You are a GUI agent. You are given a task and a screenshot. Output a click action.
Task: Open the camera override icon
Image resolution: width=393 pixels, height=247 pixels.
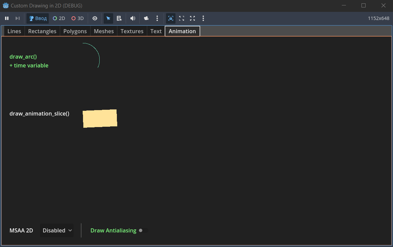146,18
